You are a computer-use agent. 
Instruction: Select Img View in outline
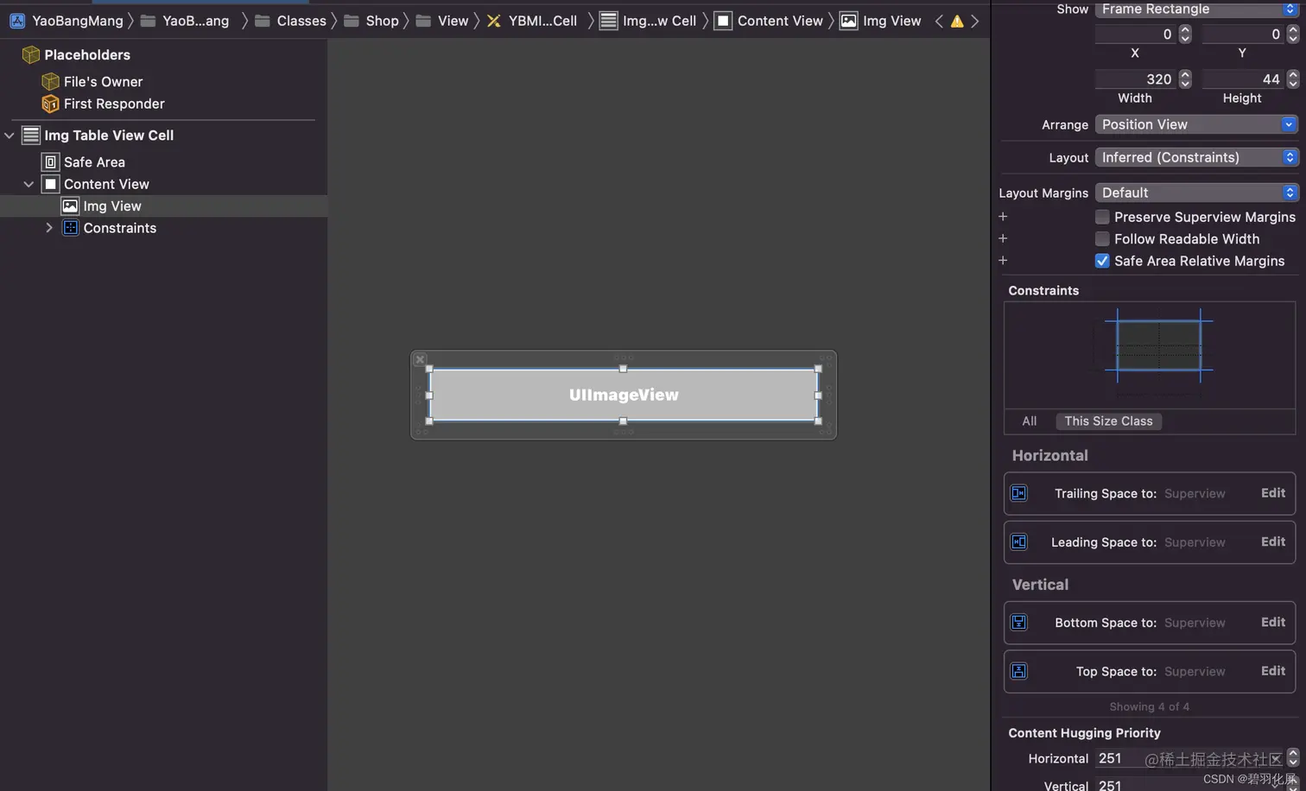(x=112, y=206)
